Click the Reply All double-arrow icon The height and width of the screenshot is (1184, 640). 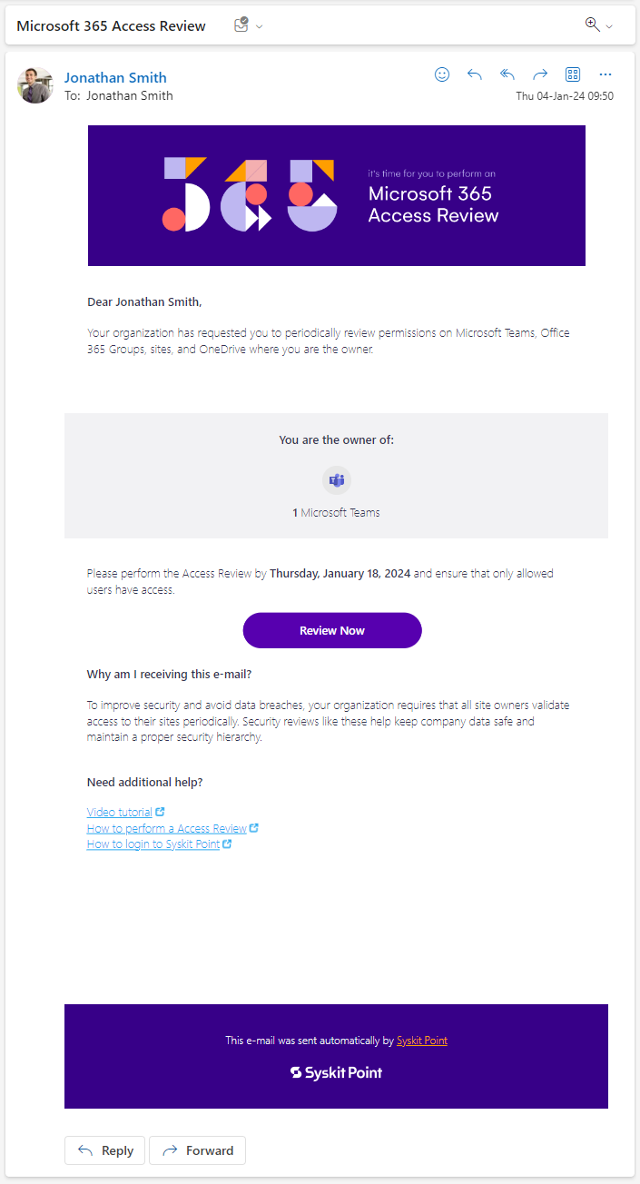(507, 74)
